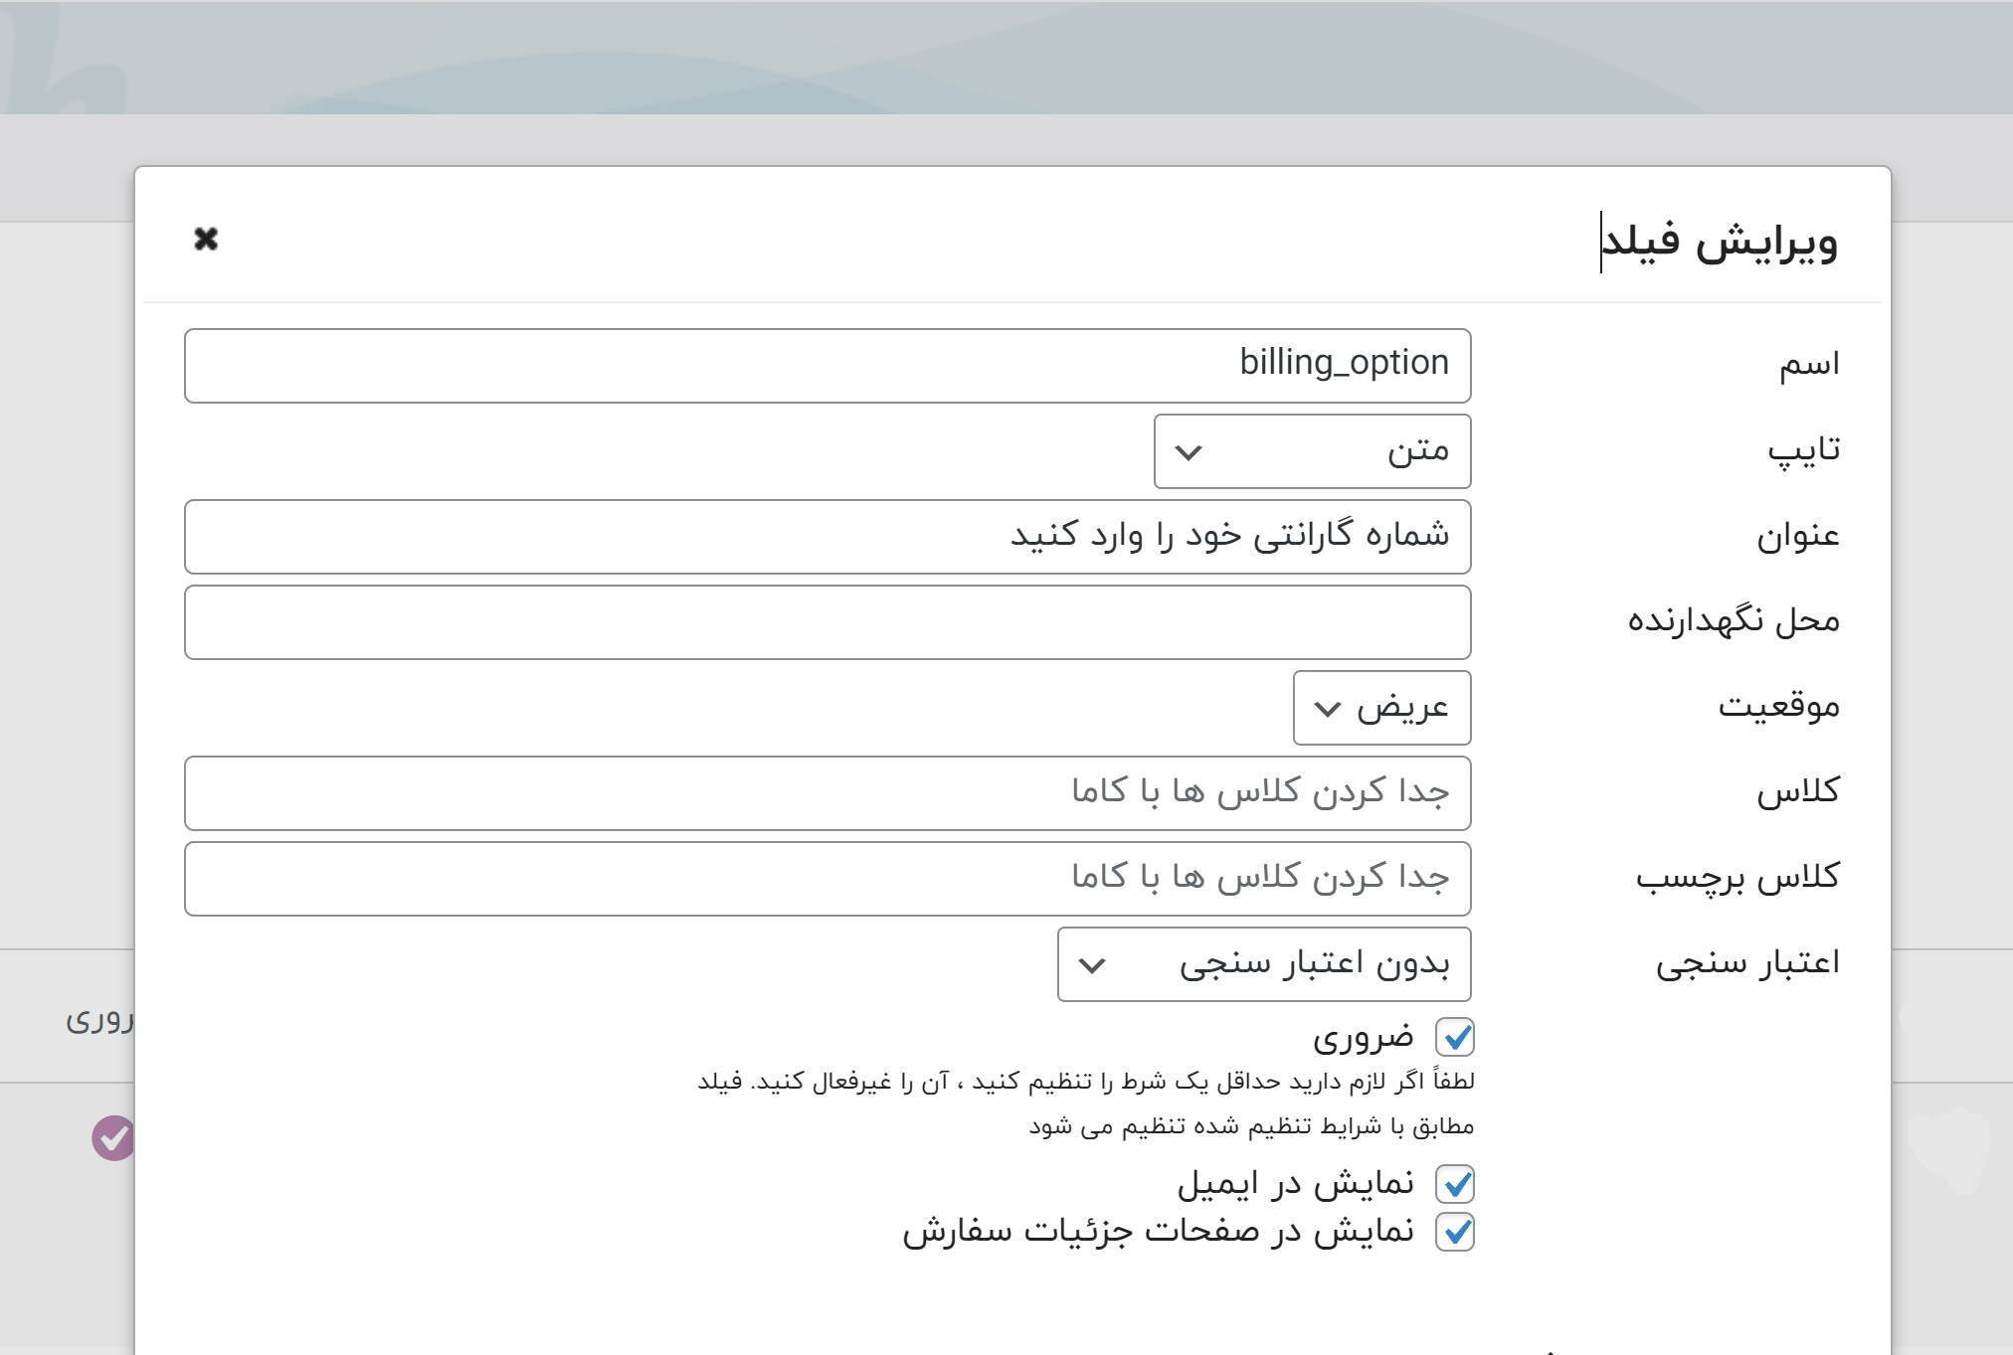Click the عنوان field label

coord(1798,536)
